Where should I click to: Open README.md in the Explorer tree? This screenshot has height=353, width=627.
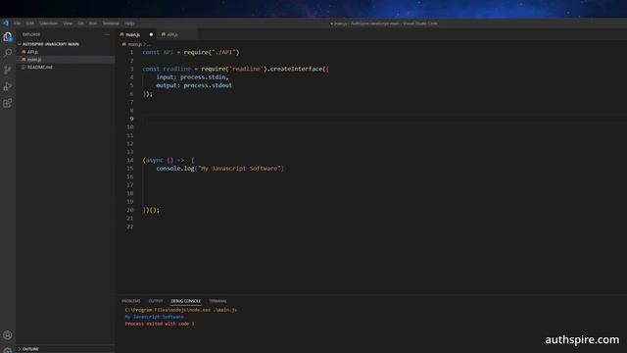[40, 68]
